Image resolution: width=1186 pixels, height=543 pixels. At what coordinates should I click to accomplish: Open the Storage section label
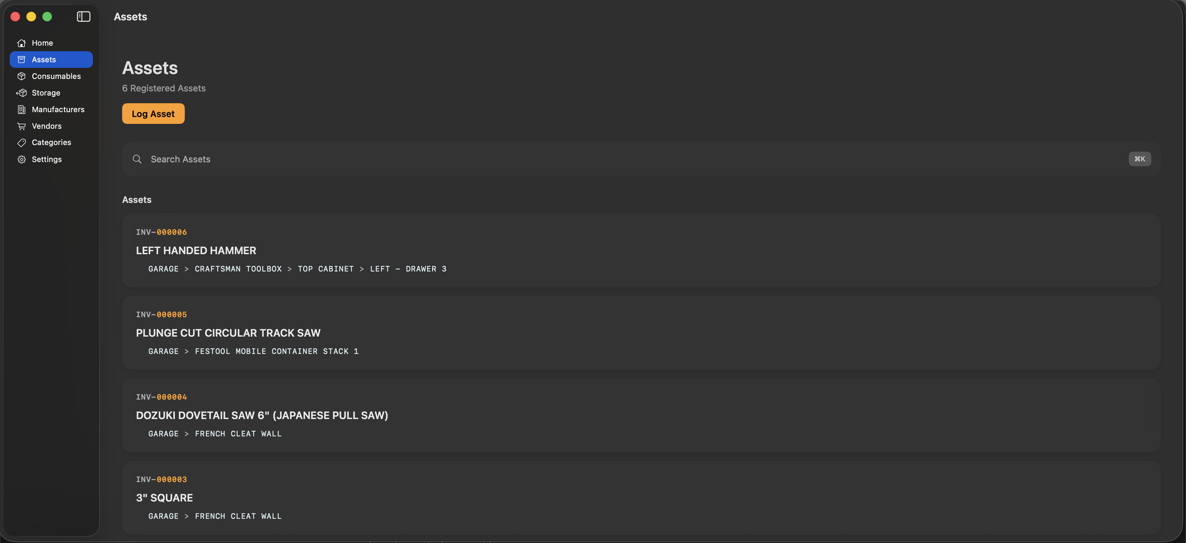tap(46, 93)
